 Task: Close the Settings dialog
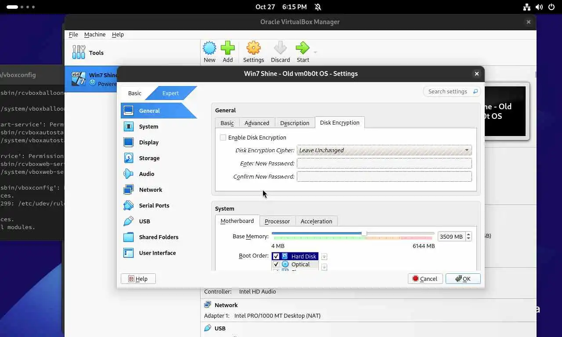[476, 74]
